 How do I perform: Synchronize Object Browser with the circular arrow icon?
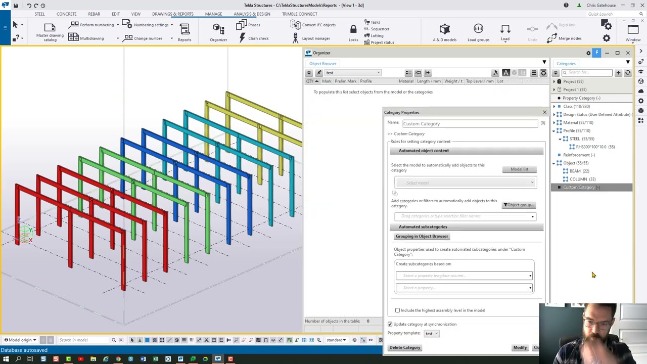click(543, 73)
